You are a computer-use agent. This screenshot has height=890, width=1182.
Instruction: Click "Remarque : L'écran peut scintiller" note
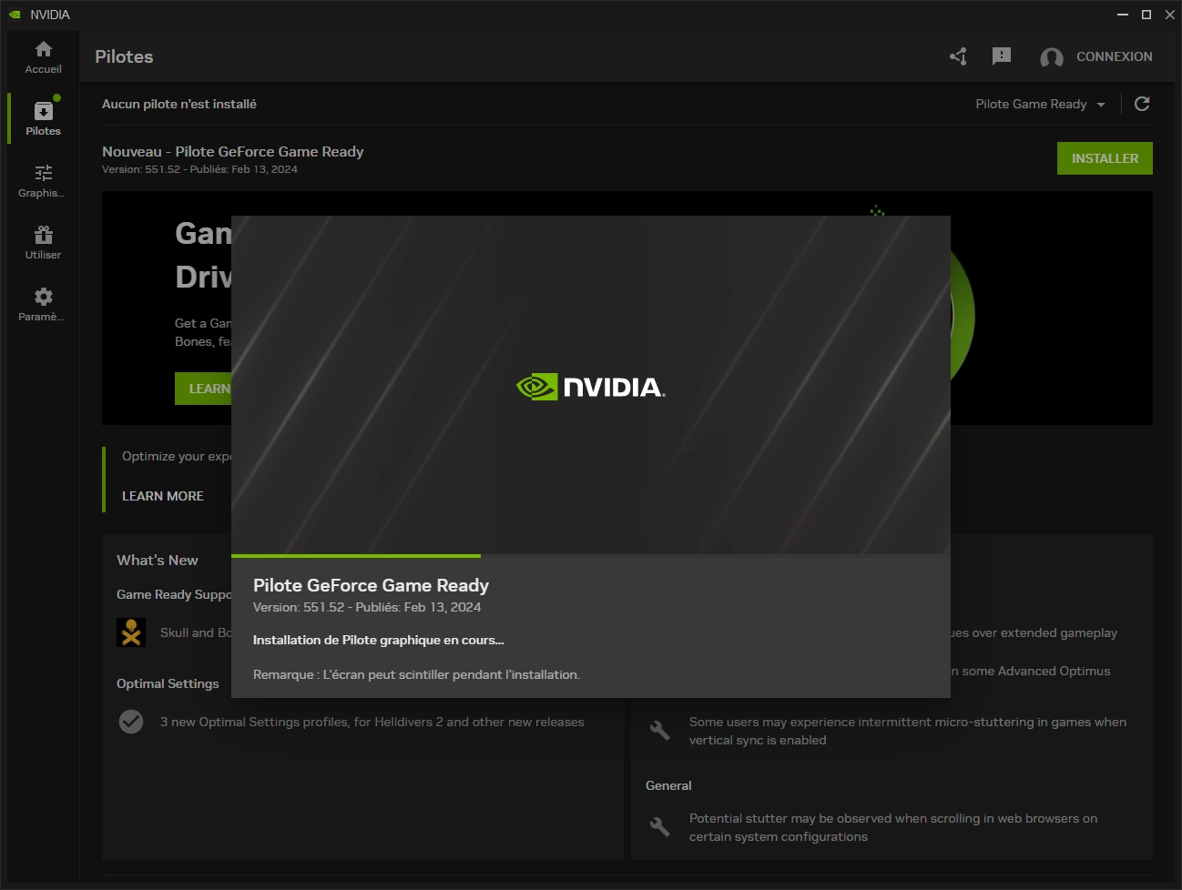[416, 674]
